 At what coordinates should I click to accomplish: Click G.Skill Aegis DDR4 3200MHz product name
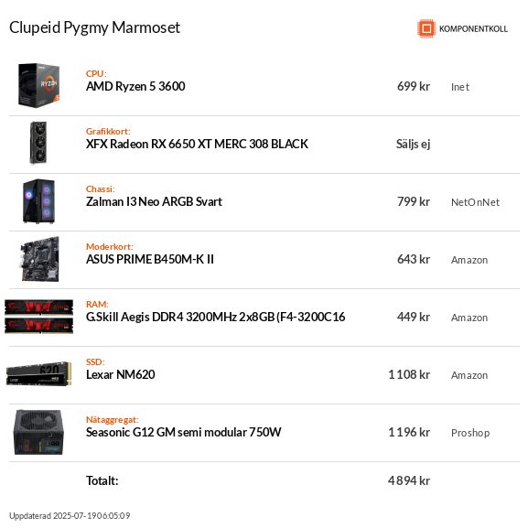pos(216,317)
